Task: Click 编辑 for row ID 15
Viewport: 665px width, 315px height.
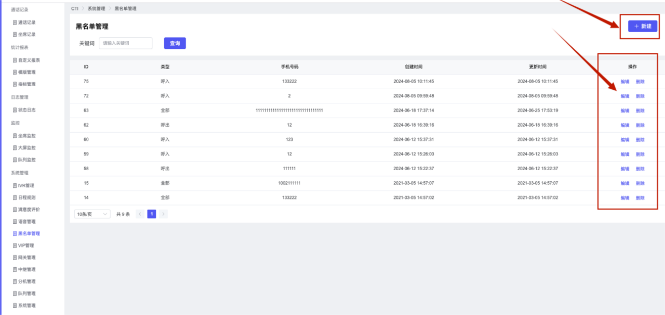Action: (x=625, y=183)
